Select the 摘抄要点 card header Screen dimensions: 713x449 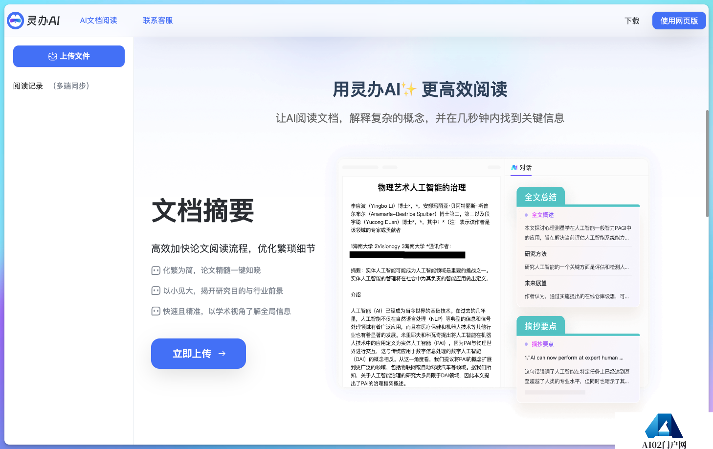(540, 326)
